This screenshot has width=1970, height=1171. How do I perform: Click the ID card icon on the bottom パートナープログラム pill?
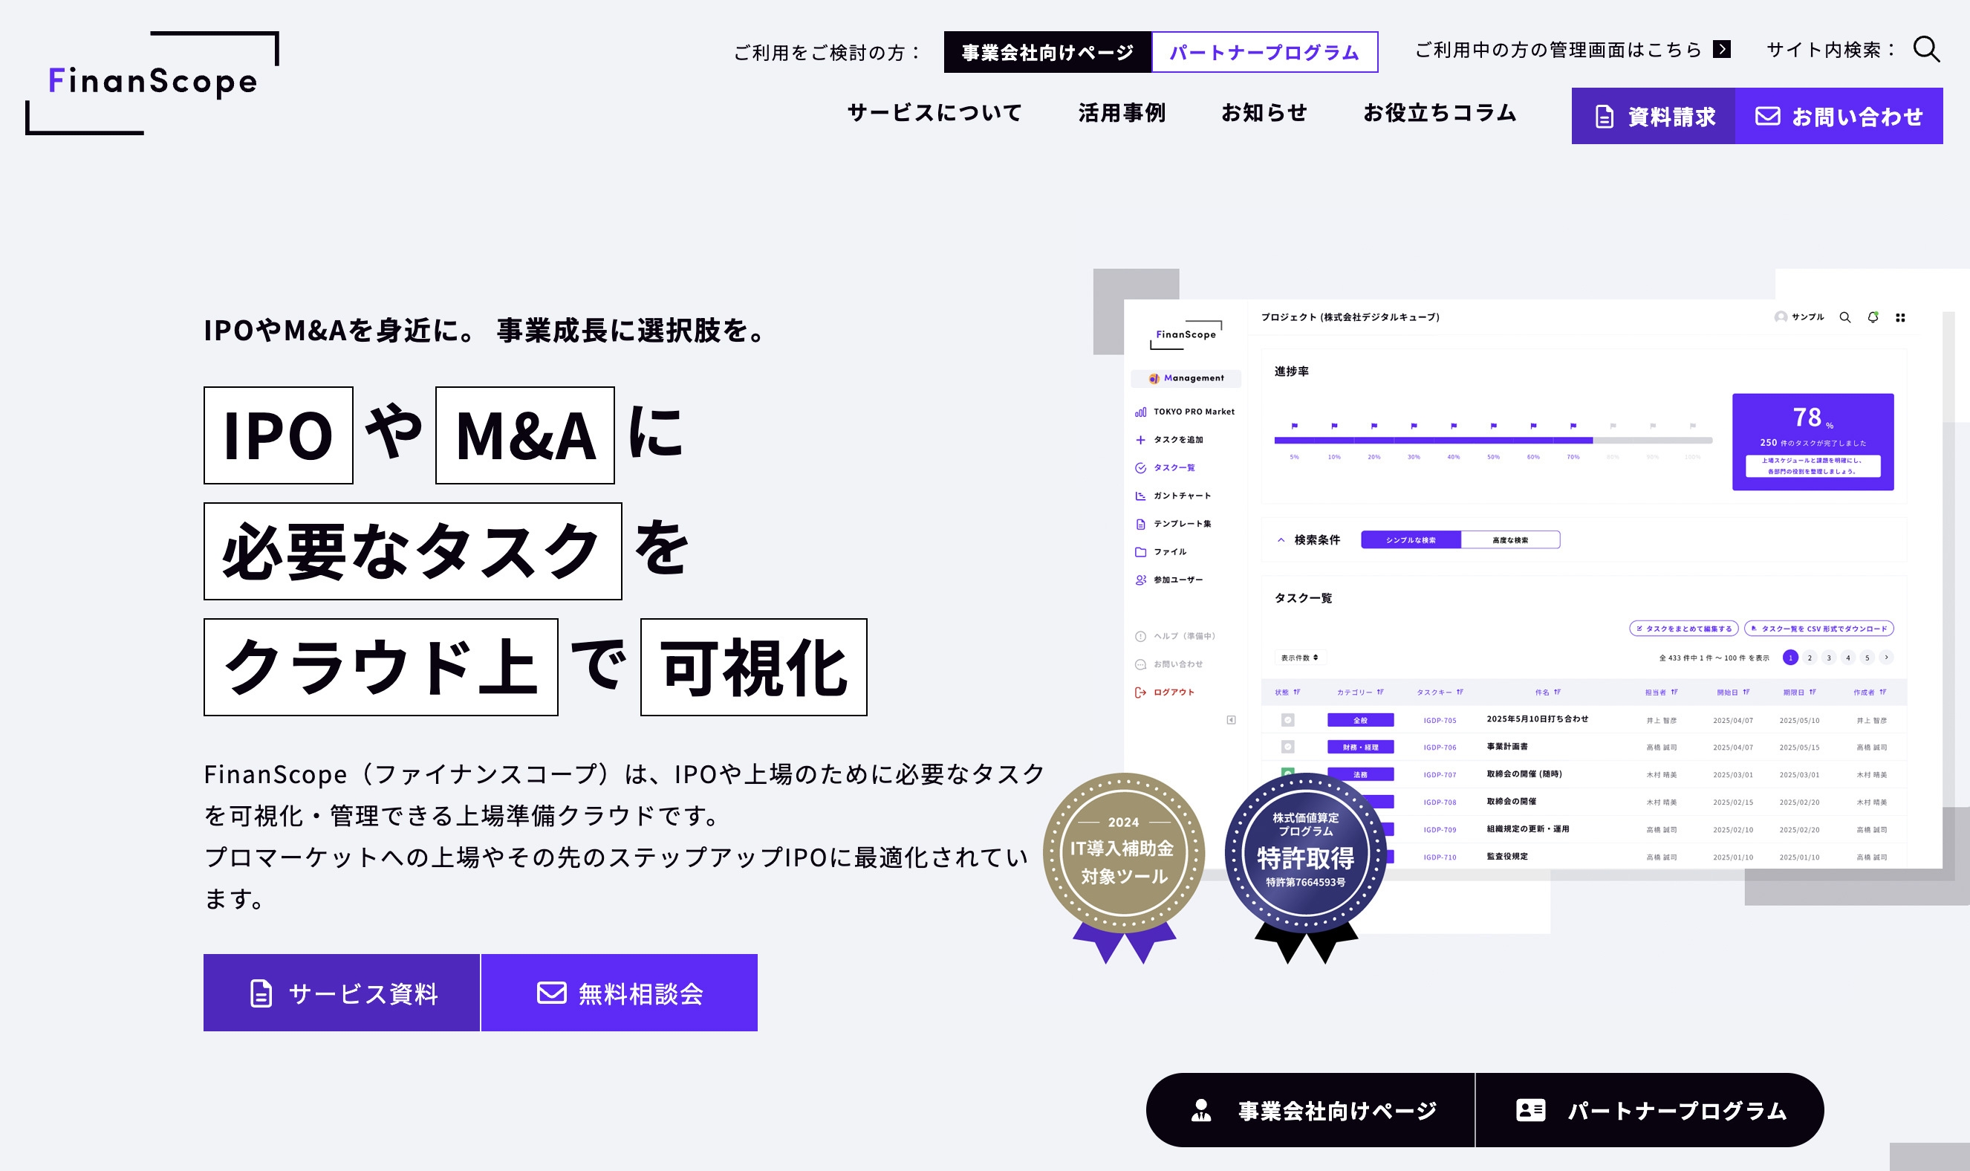point(1530,1110)
